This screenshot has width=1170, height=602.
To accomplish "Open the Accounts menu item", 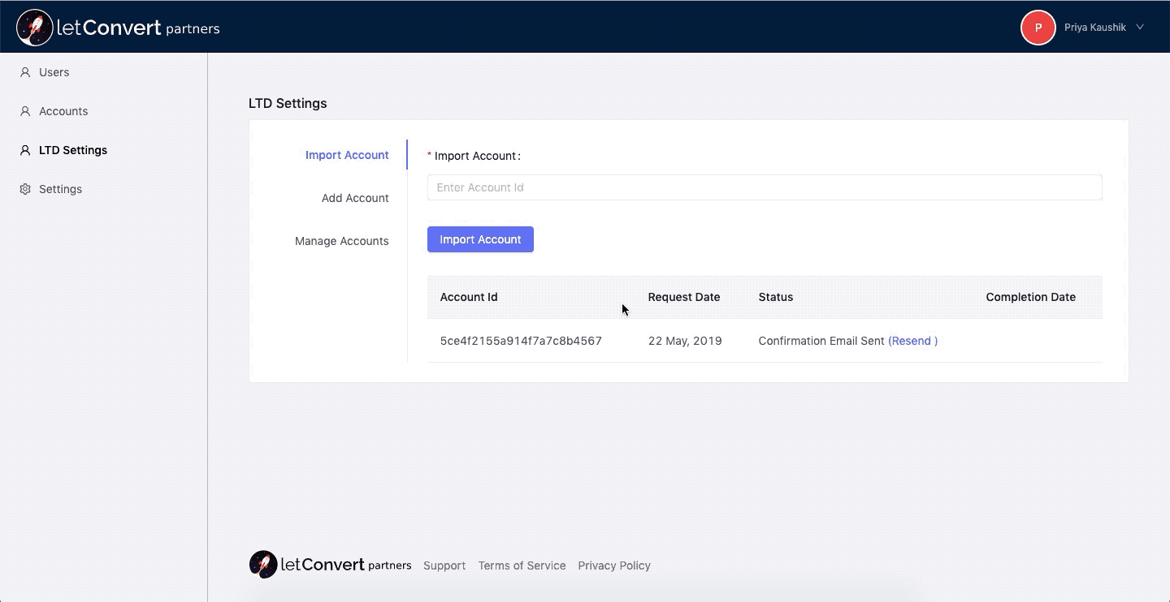I will [63, 111].
